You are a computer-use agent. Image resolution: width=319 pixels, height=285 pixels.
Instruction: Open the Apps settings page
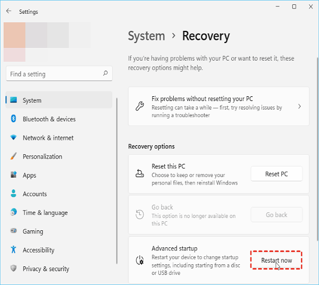click(29, 175)
